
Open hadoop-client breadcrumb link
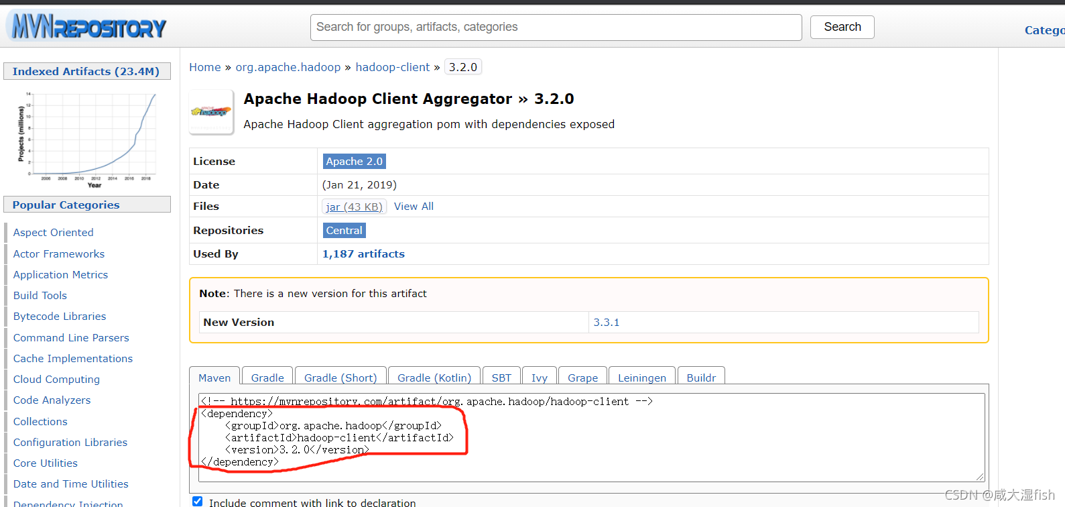(x=393, y=67)
